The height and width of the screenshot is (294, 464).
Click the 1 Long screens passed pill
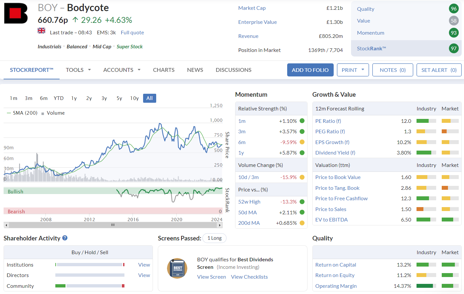(214, 238)
